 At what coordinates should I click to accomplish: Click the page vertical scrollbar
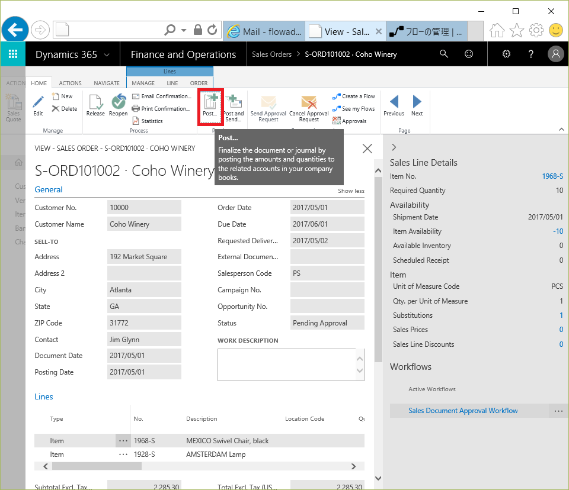(x=378, y=269)
